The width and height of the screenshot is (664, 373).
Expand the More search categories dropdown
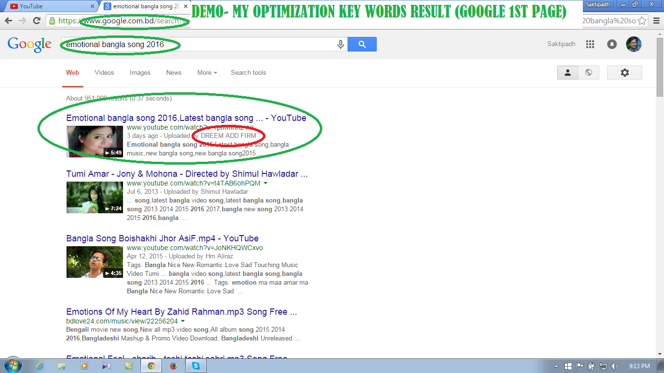click(207, 72)
